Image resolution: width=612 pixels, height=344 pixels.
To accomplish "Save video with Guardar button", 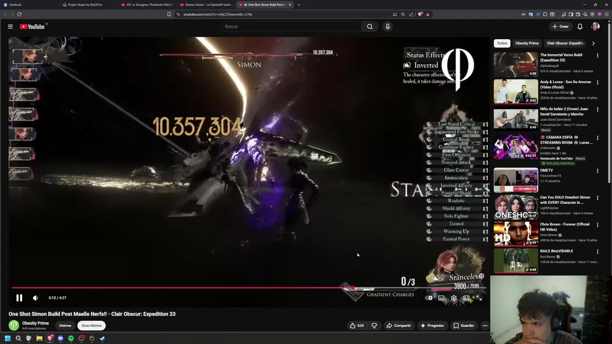I will point(464,325).
